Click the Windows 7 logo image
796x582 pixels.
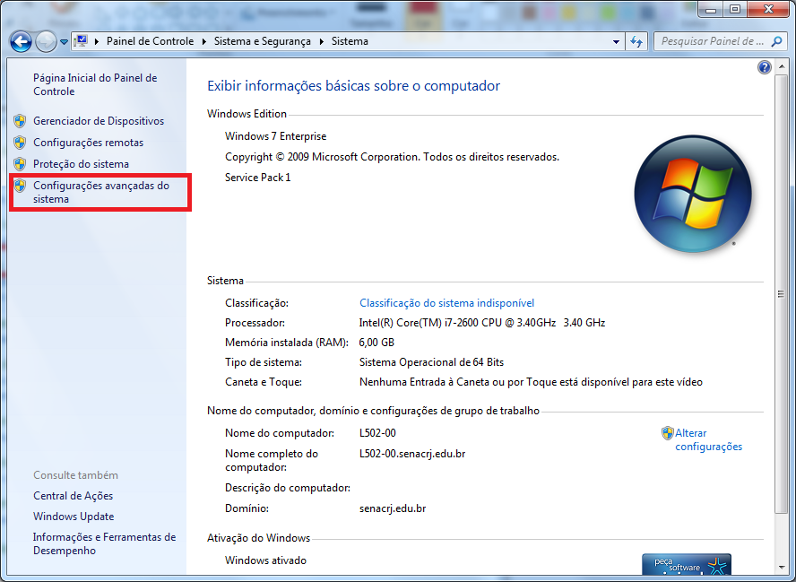click(x=692, y=194)
